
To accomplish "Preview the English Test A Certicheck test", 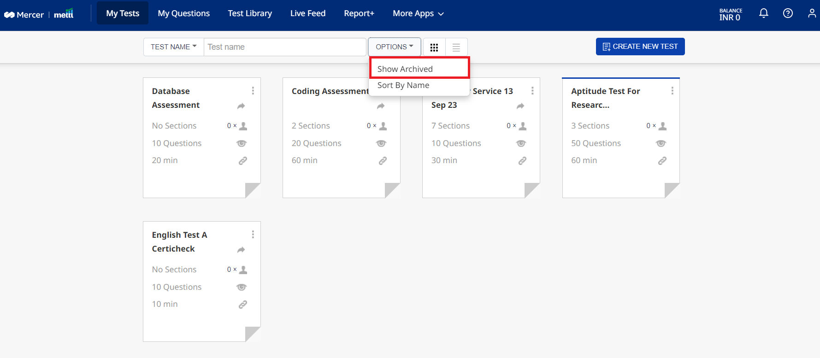I will click(242, 287).
